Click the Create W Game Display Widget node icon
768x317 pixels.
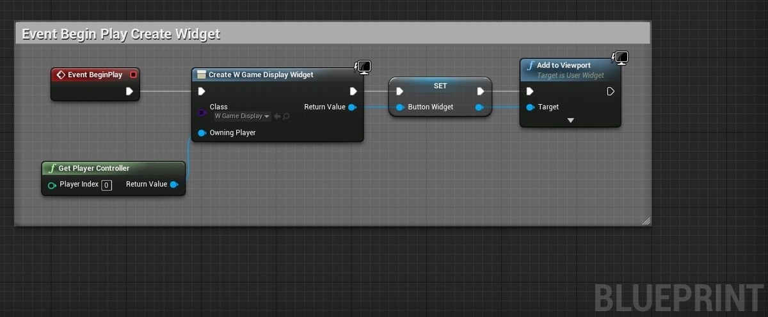[201, 75]
